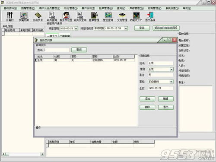Click the 性别 column header in waiter list
Viewport: 216px width, 162px height.
62,57
